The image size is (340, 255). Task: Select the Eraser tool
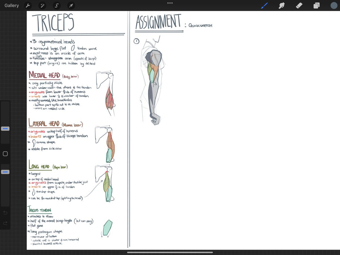coord(299,5)
